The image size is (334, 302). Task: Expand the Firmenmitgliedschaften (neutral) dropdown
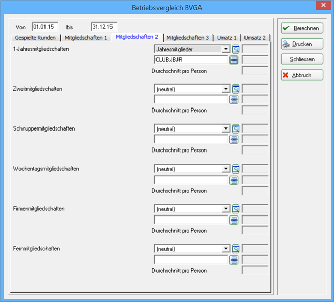[226, 209]
